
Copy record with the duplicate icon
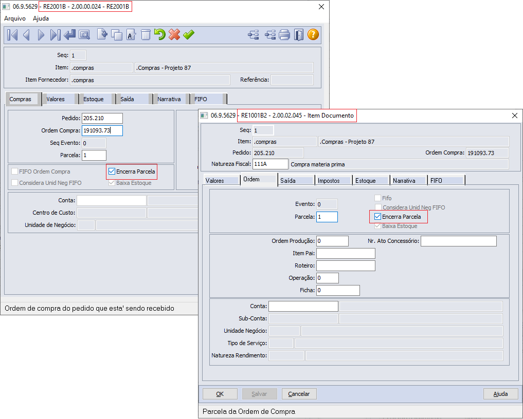tap(116, 34)
